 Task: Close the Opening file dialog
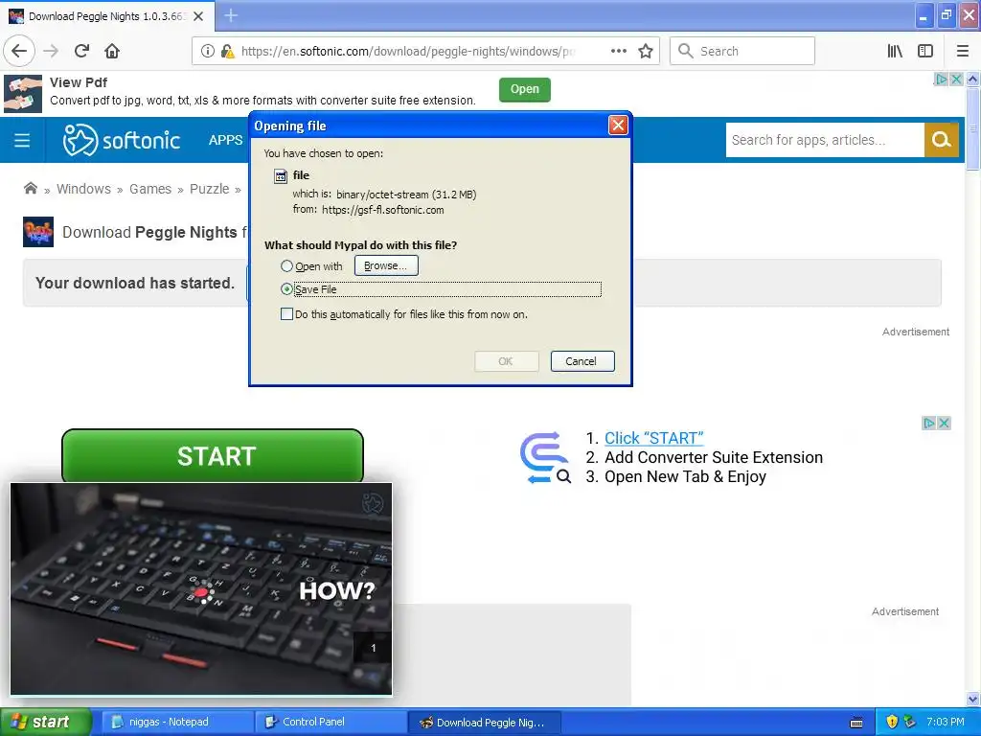click(x=618, y=126)
